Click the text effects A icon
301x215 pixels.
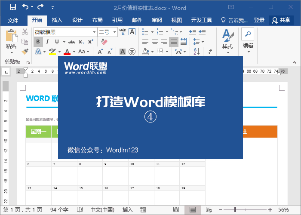point(38,52)
